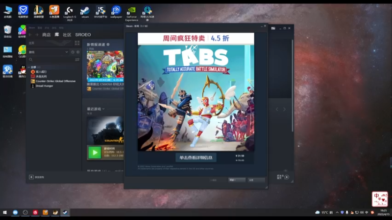Open the UU accelerator desktop shortcut
The height and width of the screenshot is (220, 392).
pos(147,14)
